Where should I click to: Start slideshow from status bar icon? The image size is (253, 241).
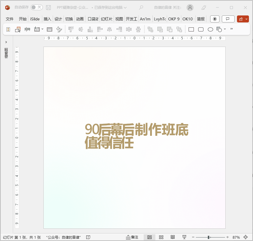[184, 237]
